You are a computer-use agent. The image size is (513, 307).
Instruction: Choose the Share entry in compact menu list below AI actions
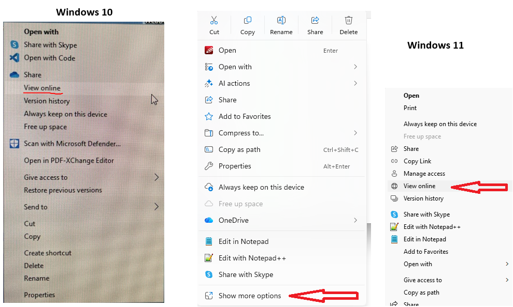click(x=227, y=100)
